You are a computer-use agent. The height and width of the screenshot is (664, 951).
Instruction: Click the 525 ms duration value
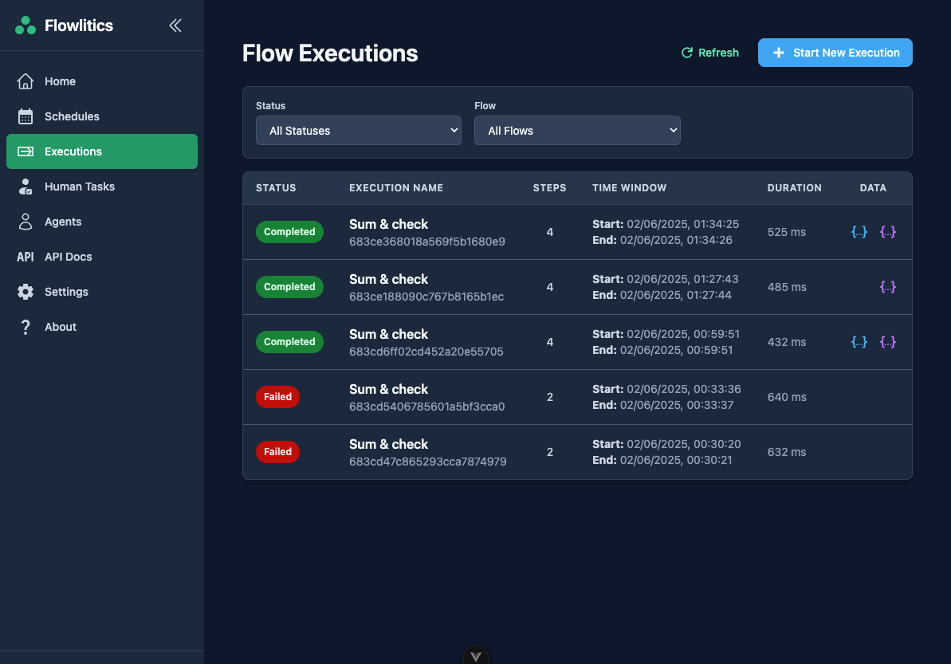click(x=787, y=232)
